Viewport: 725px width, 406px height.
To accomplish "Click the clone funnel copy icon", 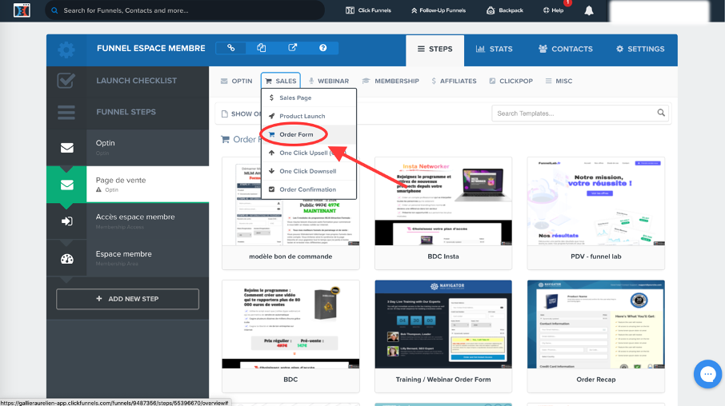I will click(261, 48).
